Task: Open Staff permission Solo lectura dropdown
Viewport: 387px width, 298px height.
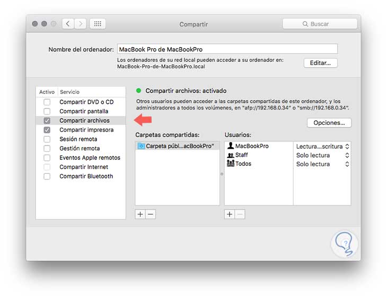Action: tap(322, 155)
